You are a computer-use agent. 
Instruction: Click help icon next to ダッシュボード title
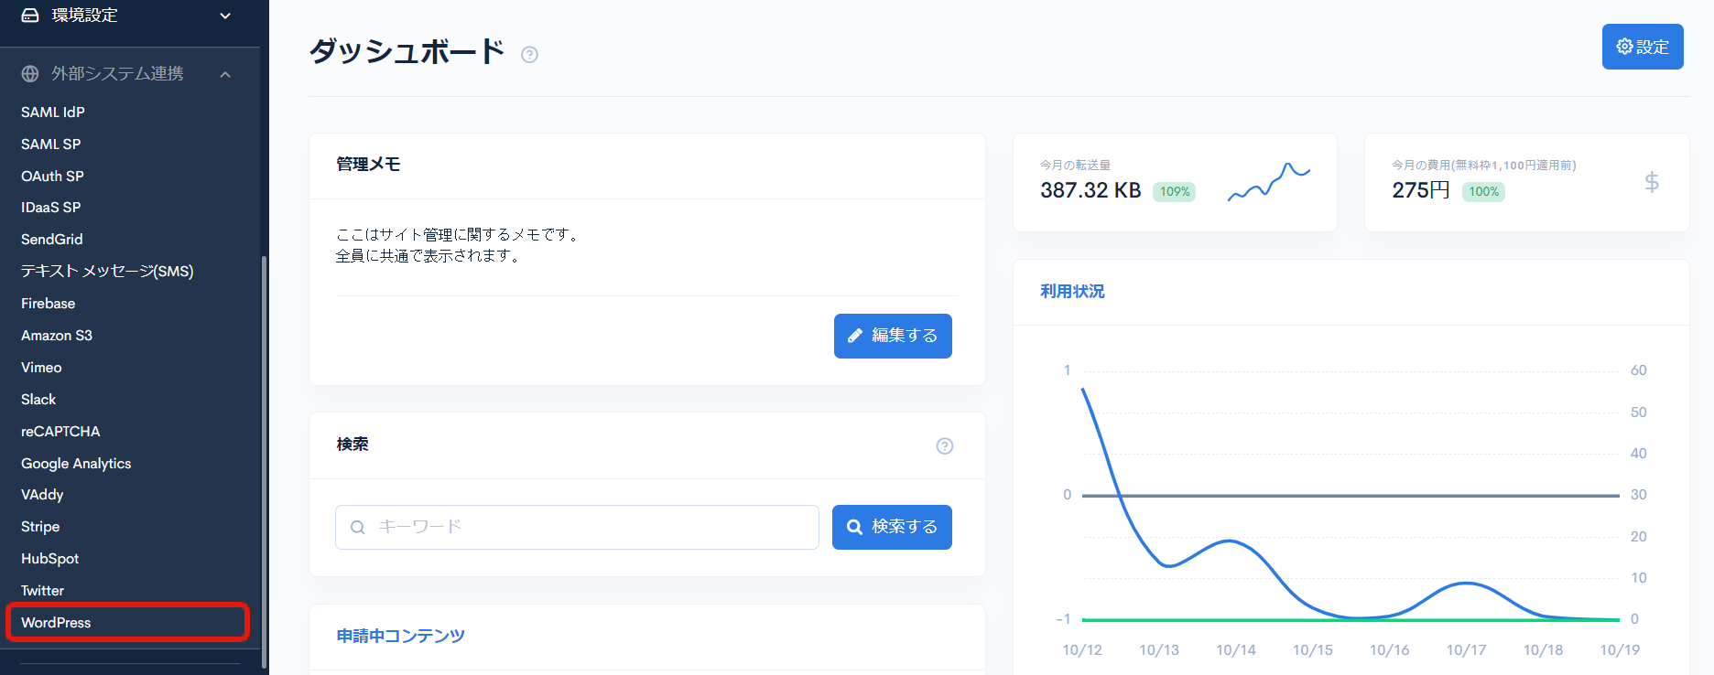[x=529, y=55]
